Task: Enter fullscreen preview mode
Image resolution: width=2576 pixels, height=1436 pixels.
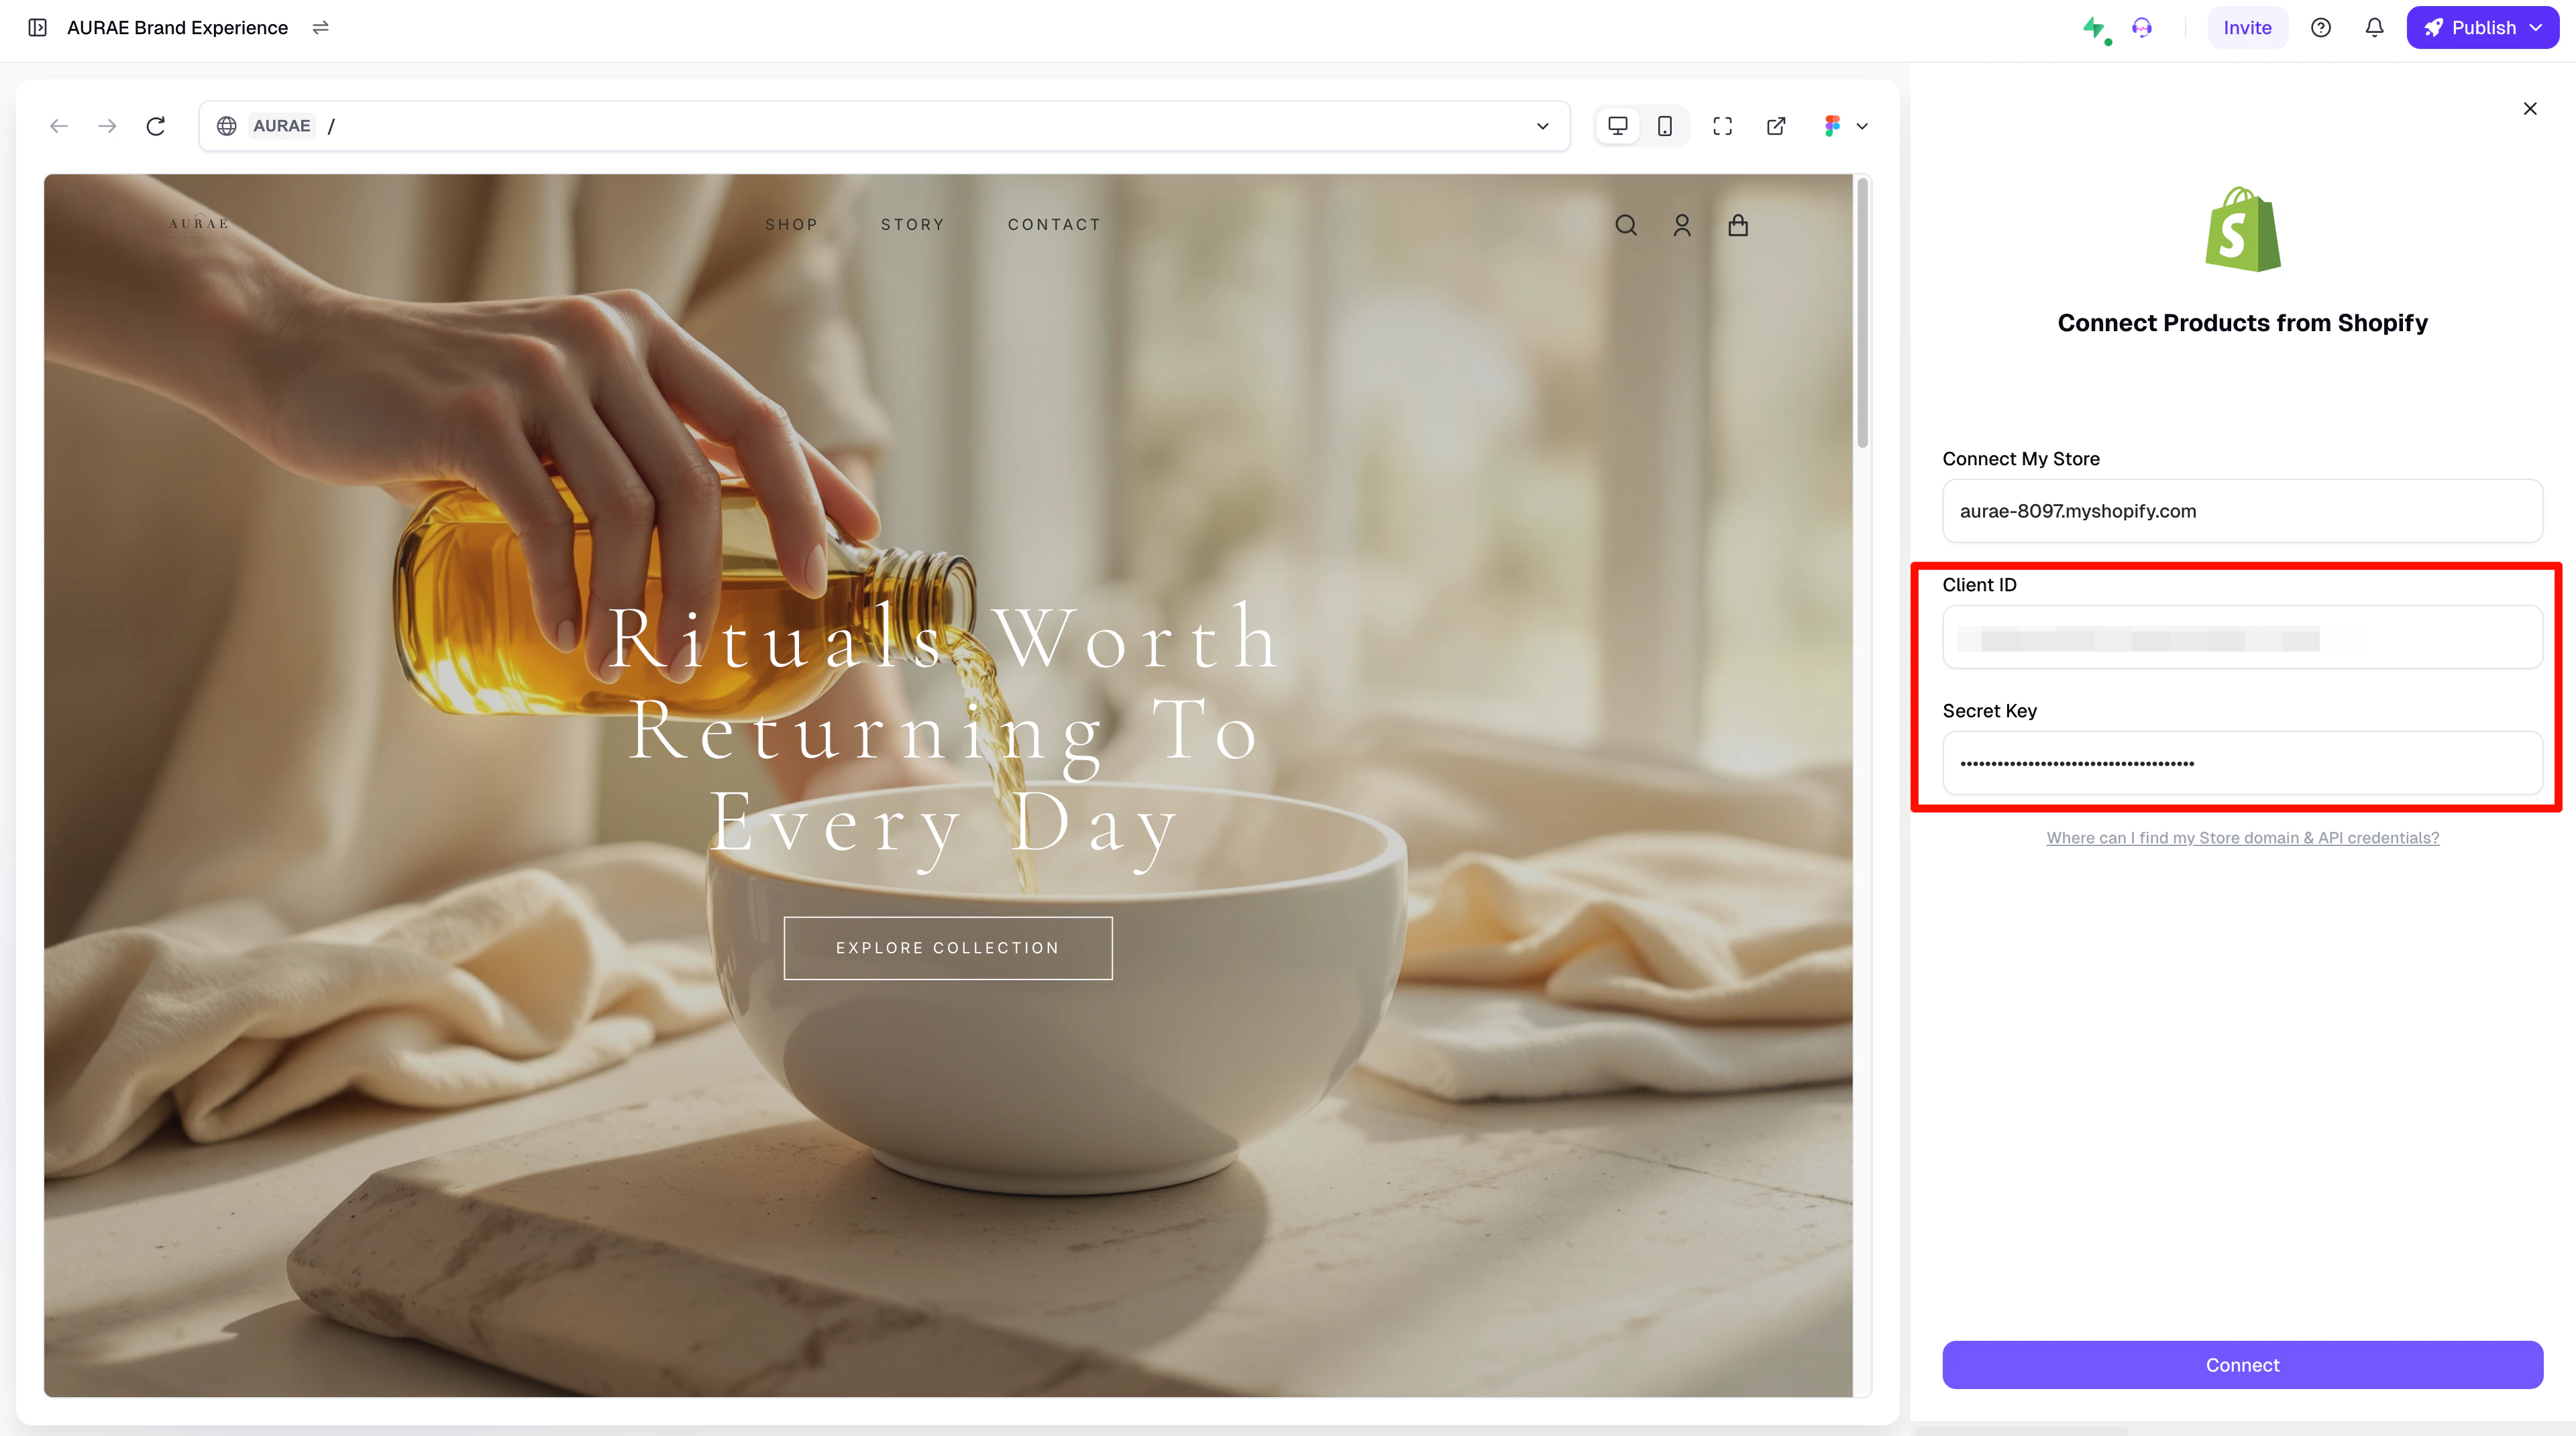Action: pyautogui.click(x=1722, y=126)
